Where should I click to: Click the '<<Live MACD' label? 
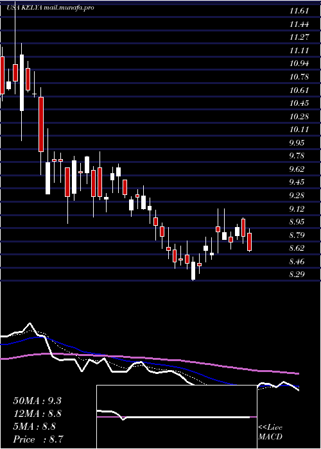pos(270,432)
